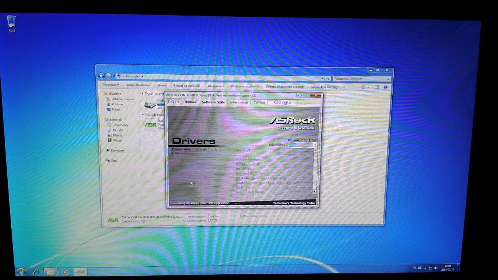This screenshot has width=498, height=280.
Task: Open the Organizuj dropdown menu
Action: coord(110,84)
